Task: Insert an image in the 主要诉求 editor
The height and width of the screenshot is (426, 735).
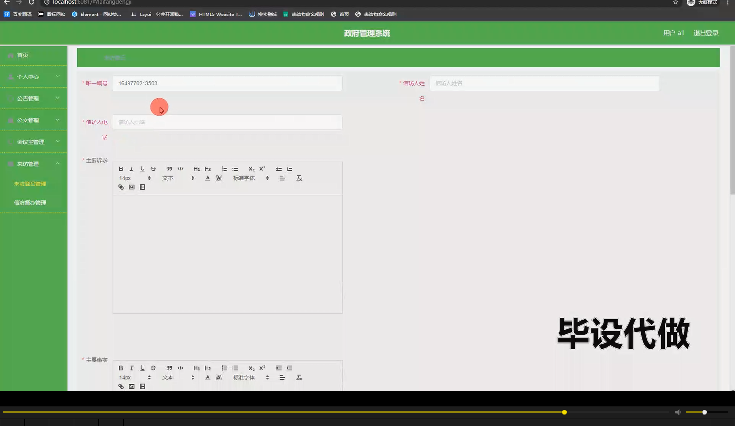Action: (x=131, y=187)
